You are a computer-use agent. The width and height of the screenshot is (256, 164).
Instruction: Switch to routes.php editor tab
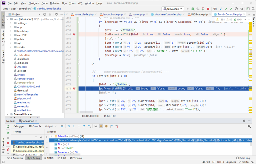tap(138, 14)
